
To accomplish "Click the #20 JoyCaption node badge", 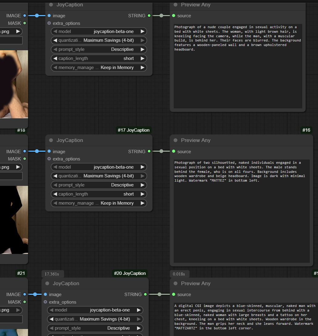I will pos(130,273).
